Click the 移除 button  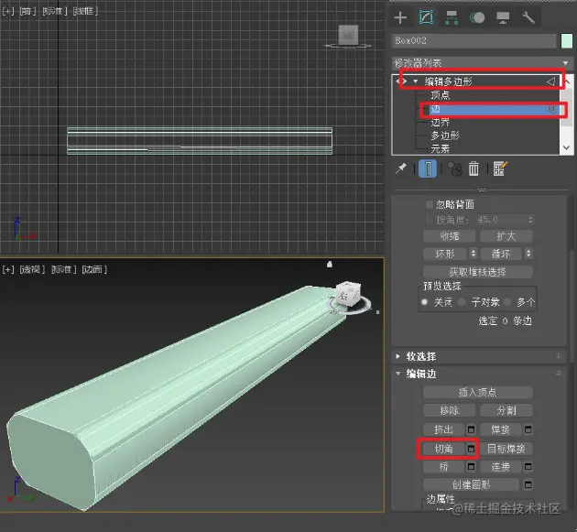click(x=450, y=410)
